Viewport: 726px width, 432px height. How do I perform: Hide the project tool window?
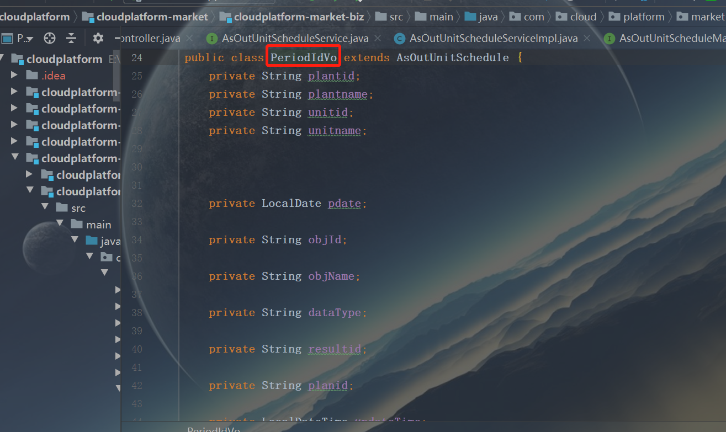point(117,38)
